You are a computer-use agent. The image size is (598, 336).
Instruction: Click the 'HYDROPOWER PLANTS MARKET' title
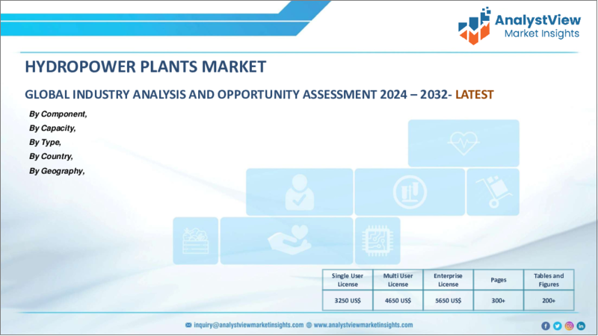pyautogui.click(x=145, y=66)
